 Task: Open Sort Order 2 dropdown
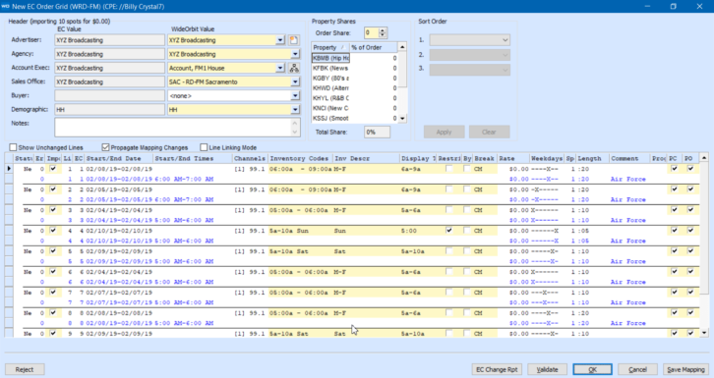[469, 55]
